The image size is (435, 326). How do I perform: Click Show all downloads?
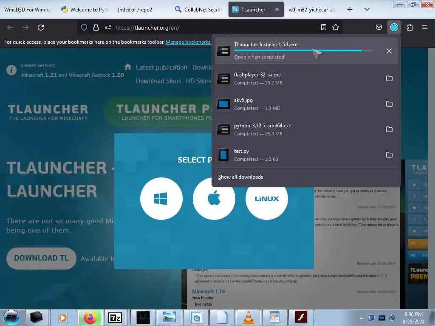coord(240,177)
